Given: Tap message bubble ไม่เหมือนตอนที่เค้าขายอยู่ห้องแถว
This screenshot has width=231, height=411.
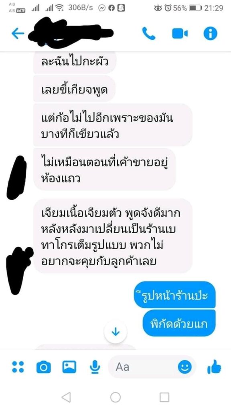Looking at the screenshot, I should 105,169.
